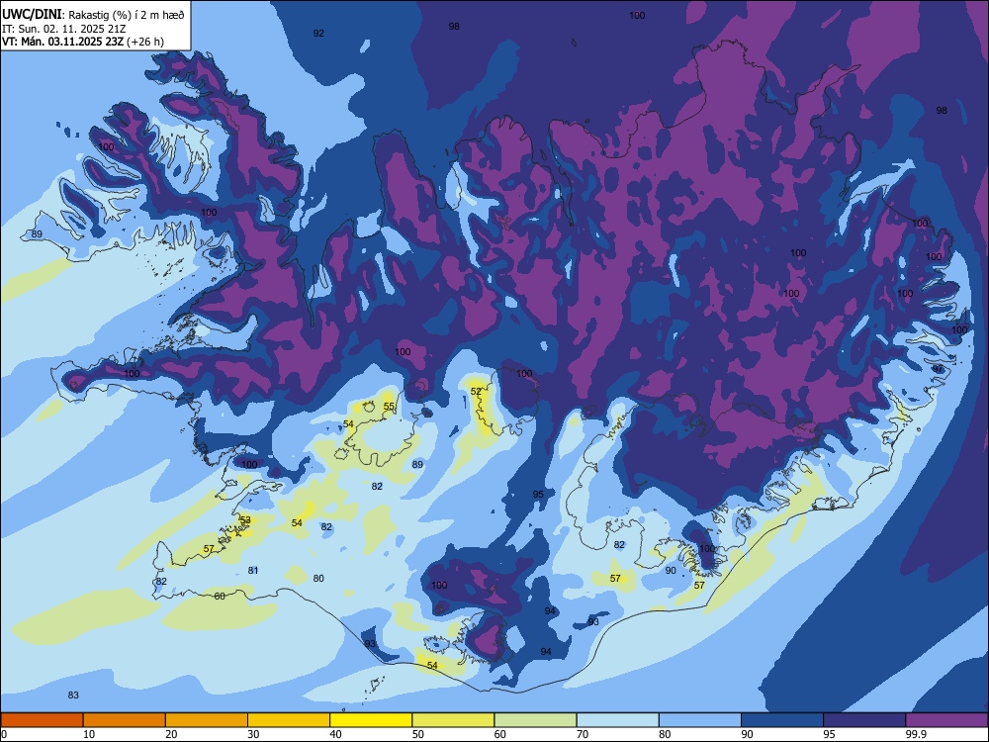Pick the 20–30 legend color block
Image resolution: width=989 pixels, height=742 pixels.
(207, 720)
